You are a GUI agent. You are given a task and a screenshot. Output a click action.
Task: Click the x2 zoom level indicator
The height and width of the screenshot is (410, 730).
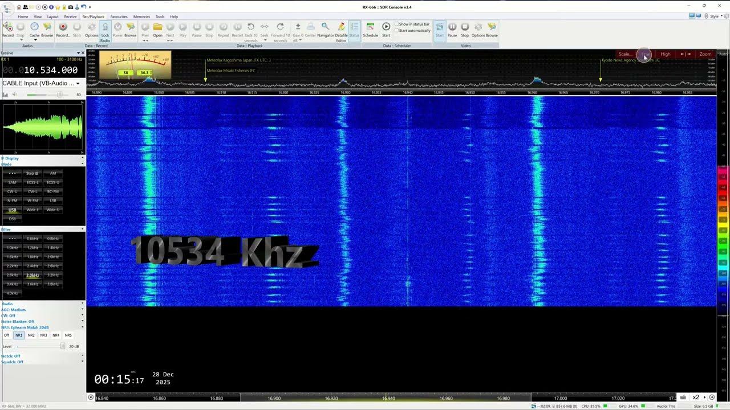(696, 397)
